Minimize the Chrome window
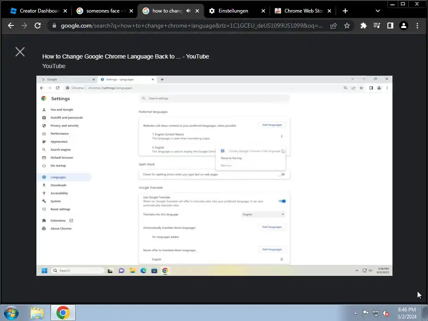 pyautogui.click(x=392, y=4)
